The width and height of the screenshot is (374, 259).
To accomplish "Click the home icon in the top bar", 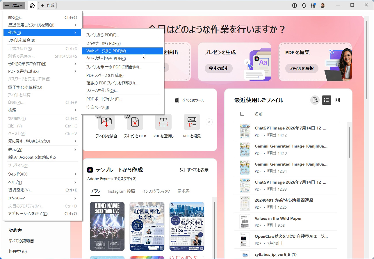I will click(32, 5).
